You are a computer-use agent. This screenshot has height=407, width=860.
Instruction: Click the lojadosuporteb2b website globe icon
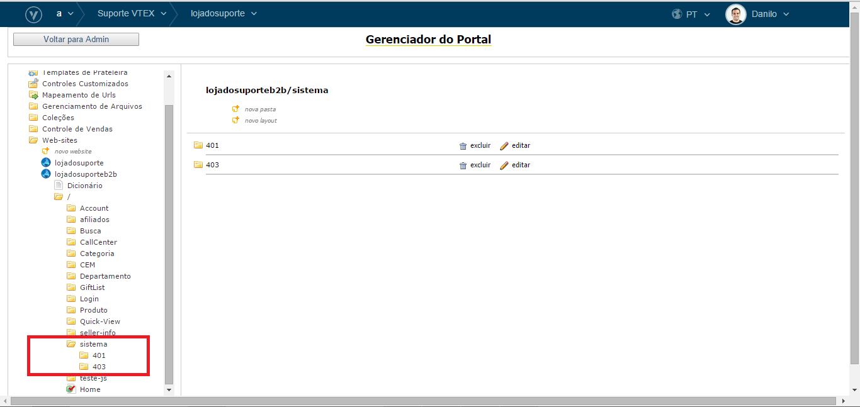coord(45,174)
